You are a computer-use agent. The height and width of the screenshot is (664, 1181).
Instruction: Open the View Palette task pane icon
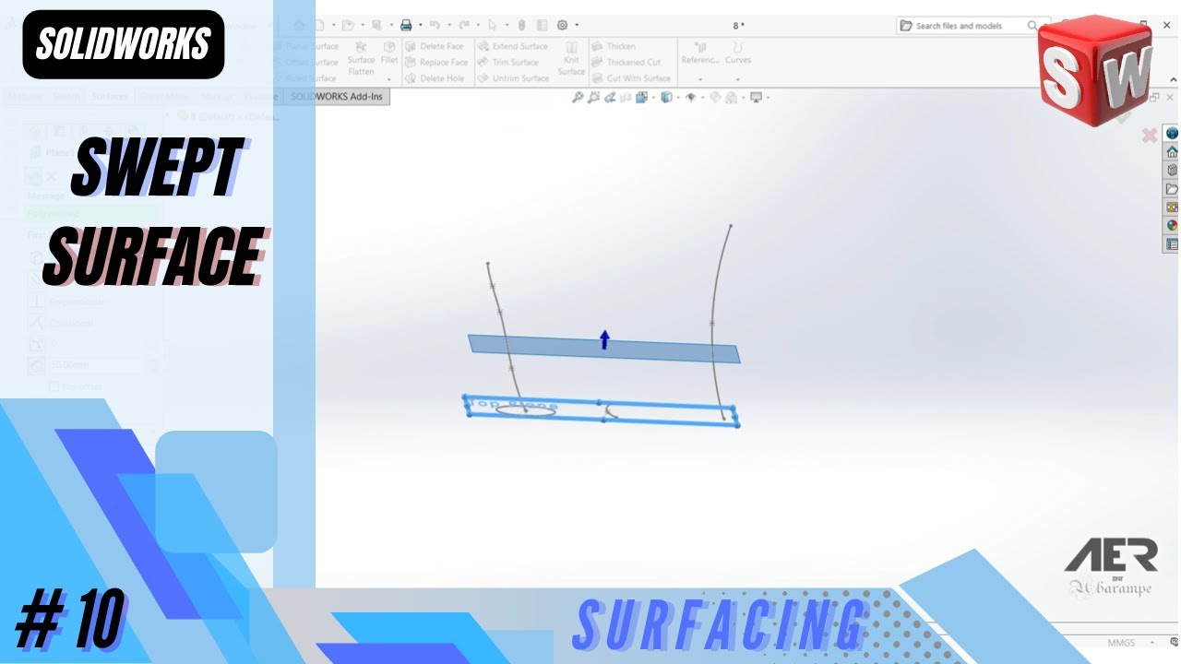click(1172, 207)
